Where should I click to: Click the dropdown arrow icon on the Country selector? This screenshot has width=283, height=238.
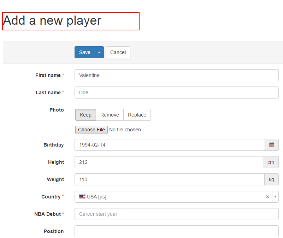click(275, 197)
